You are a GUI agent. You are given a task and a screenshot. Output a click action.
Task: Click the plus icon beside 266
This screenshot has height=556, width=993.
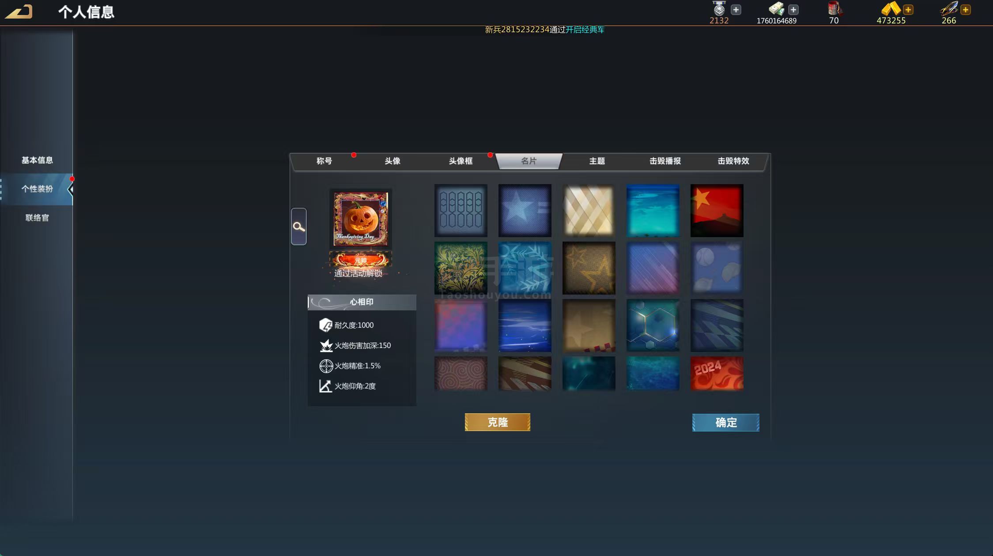pyautogui.click(x=965, y=10)
